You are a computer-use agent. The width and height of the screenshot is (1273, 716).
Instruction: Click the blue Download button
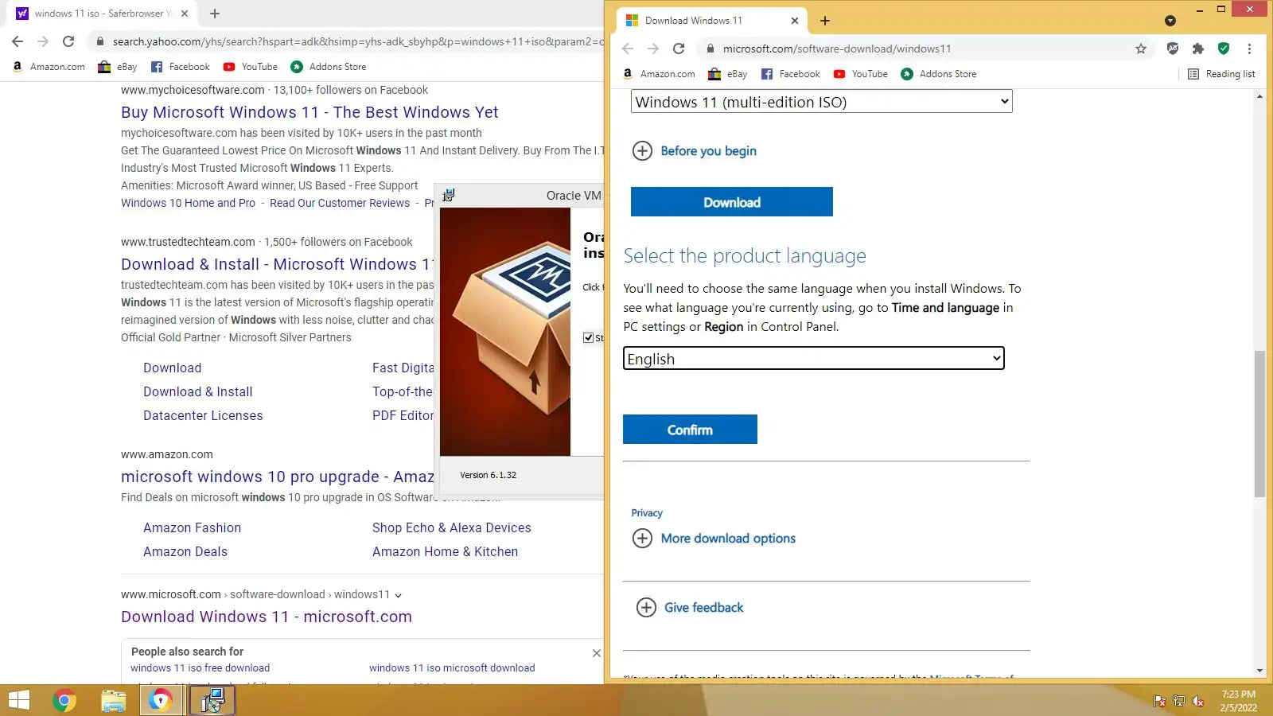[x=732, y=202]
